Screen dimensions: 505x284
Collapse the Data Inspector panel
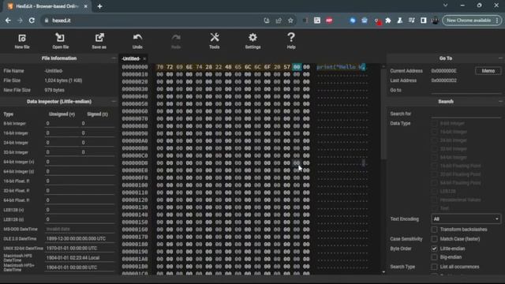(114, 102)
